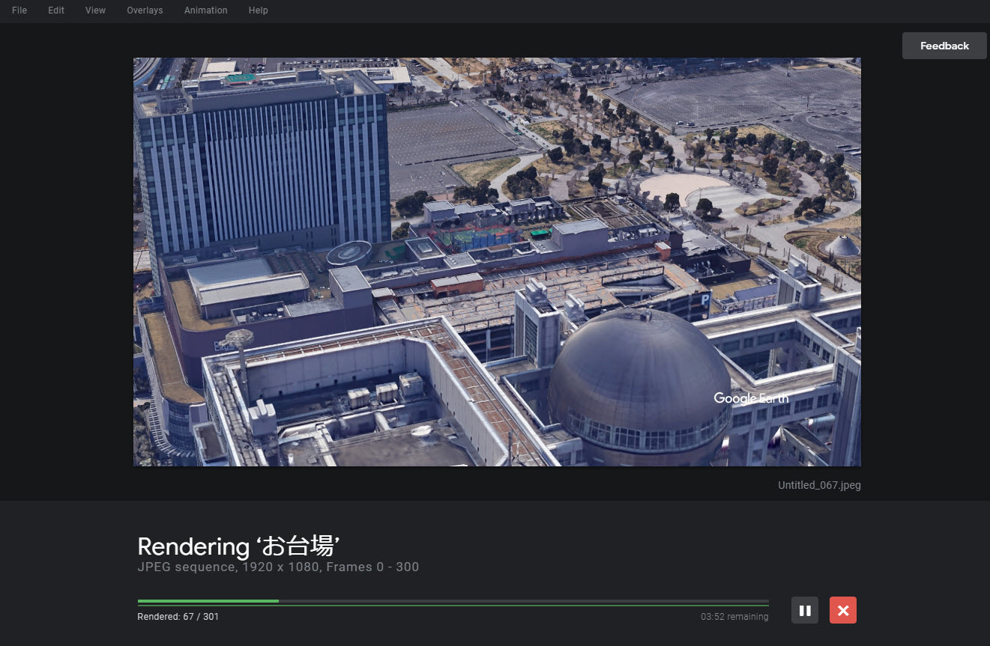
Task: Click the JPEG sequence details line
Action: 278,567
